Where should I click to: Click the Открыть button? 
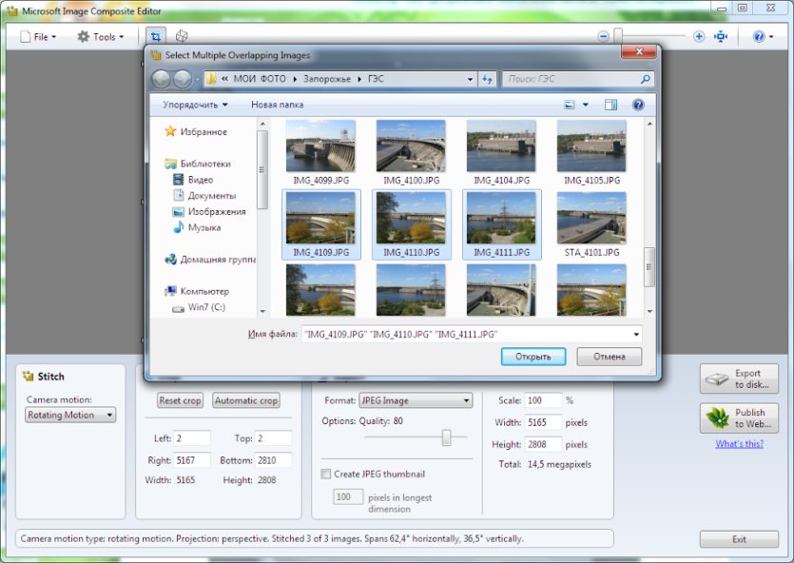click(533, 357)
